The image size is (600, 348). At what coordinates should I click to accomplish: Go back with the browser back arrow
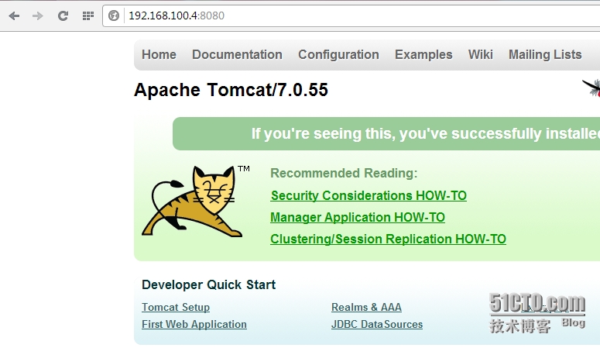coord(14,16)
